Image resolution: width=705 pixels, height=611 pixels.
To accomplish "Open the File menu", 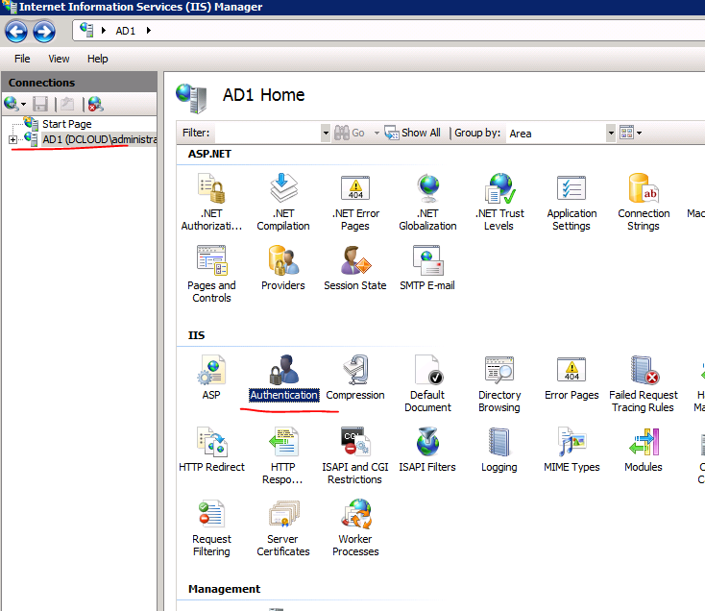I will pos(22,59).
